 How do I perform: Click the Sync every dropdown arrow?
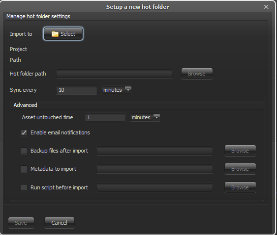click(128, 90)
